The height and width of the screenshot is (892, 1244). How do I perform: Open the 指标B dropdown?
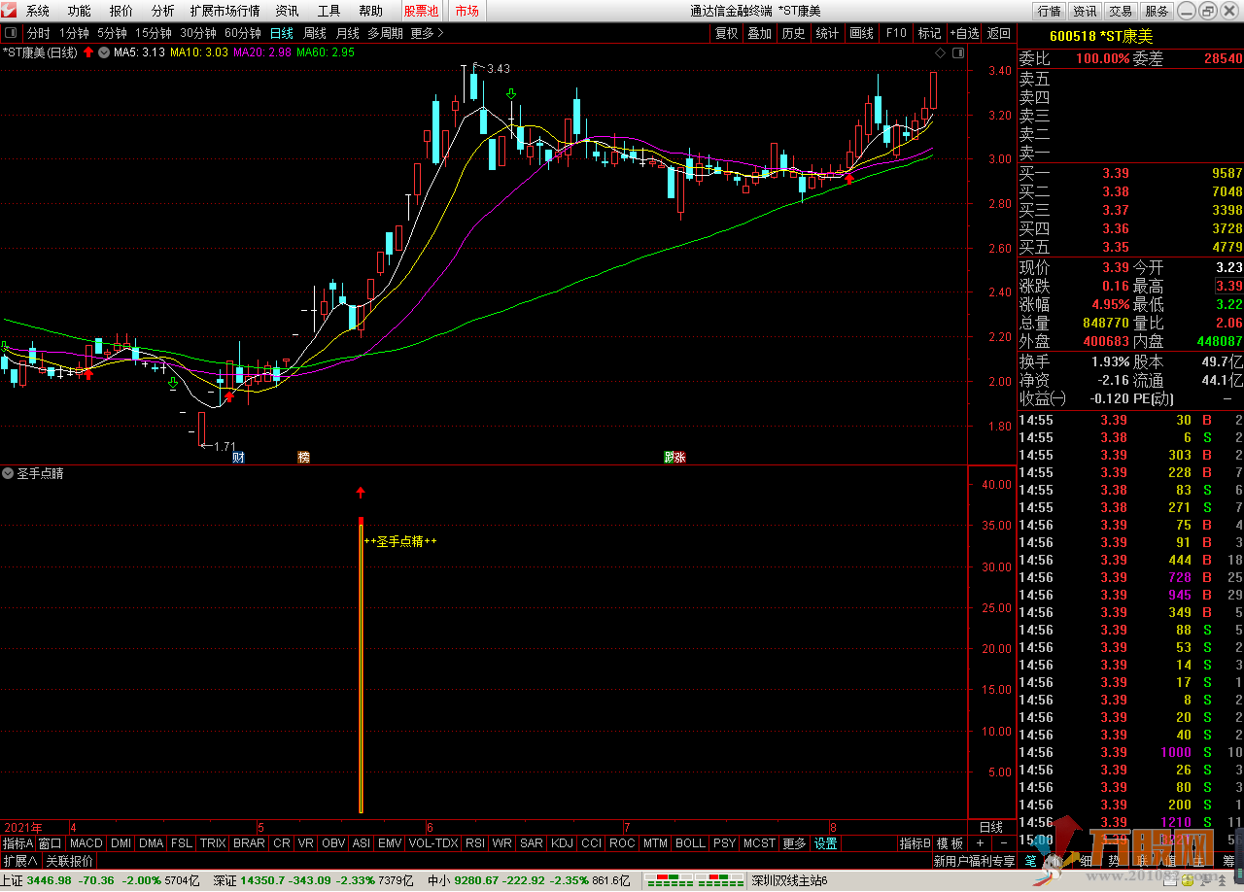point(915,843)
